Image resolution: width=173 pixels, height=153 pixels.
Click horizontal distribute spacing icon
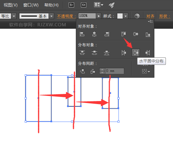(93, 71)
